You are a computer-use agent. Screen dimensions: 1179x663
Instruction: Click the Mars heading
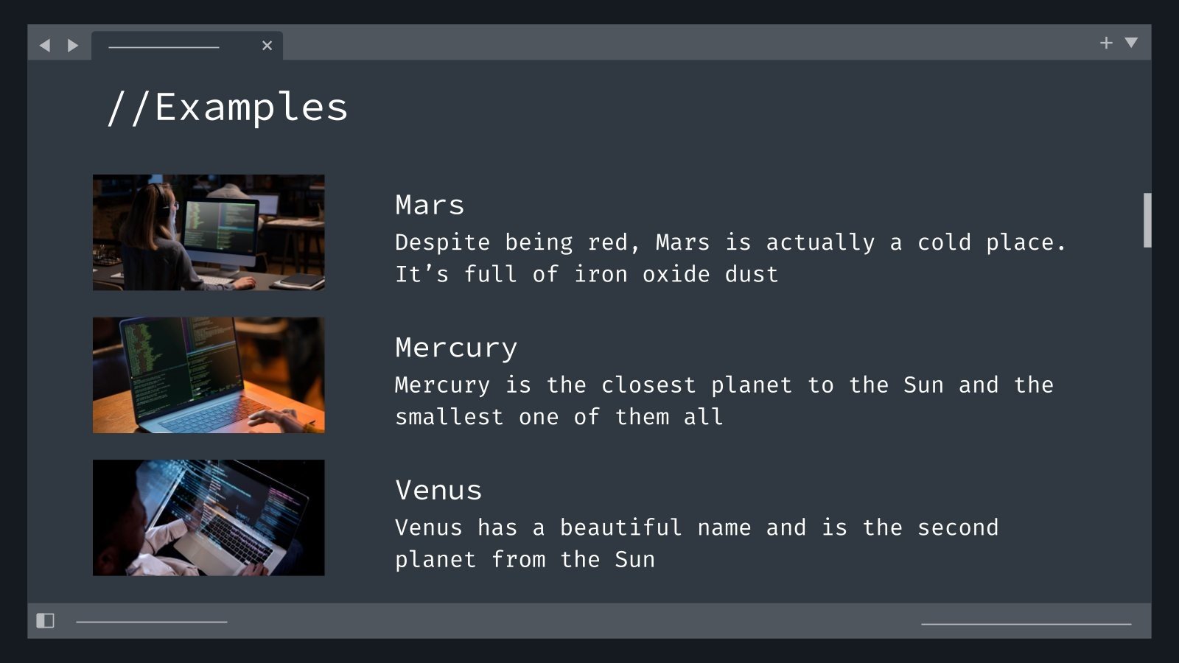(430, 205)
